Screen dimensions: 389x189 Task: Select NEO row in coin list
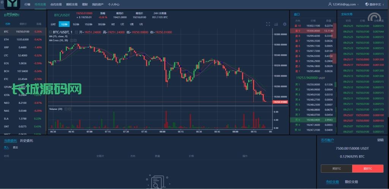23,103
